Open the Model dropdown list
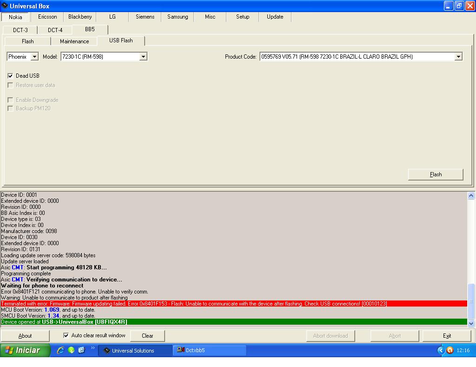Viewport: 476px width, 367px height. 143,56
